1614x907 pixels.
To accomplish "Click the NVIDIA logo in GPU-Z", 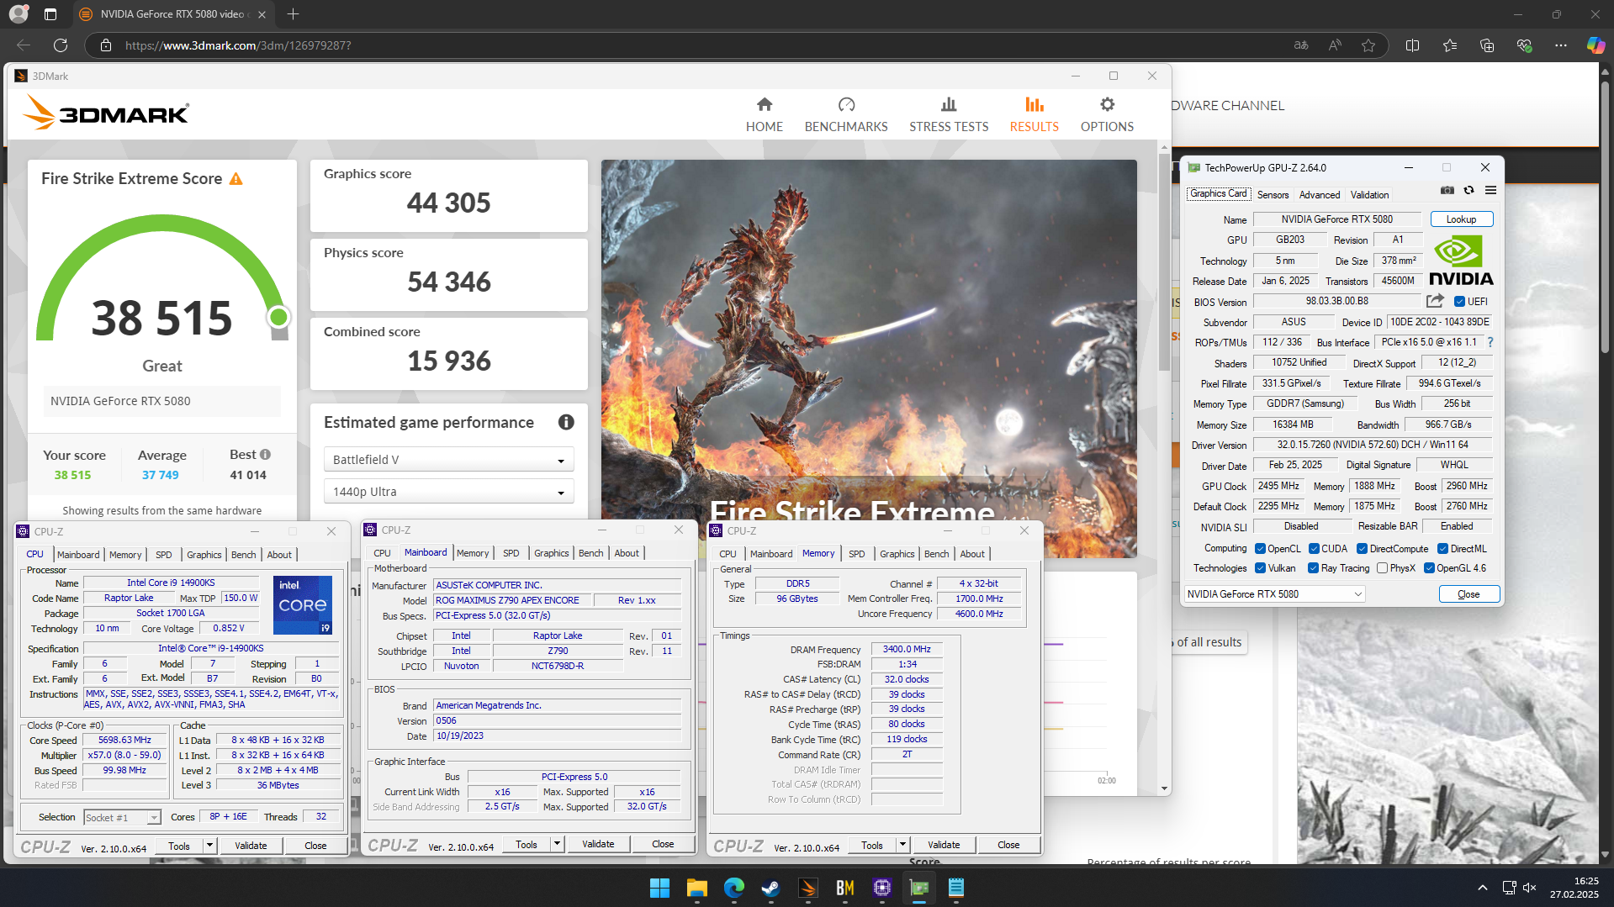I will [1461, 261].
